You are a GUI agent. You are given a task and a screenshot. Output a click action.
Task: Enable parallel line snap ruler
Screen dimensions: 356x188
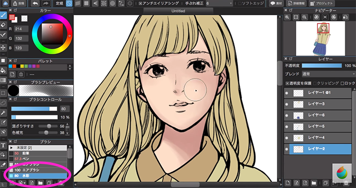click(x=78, y=3)
